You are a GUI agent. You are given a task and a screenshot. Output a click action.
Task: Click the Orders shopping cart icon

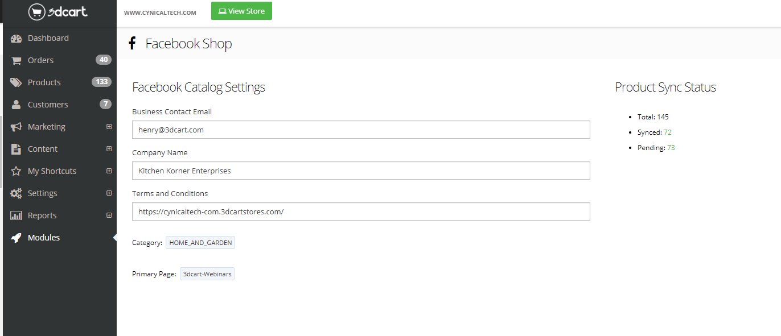(16, 60)
